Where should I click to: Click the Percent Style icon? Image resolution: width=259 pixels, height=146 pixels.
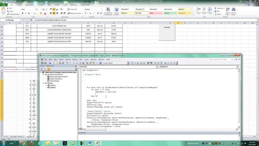[90, 13]
